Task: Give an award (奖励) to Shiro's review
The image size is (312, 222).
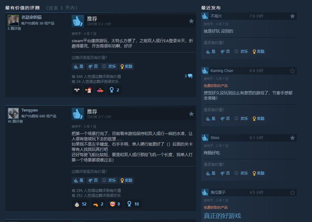Action: [x=258, y=173]
